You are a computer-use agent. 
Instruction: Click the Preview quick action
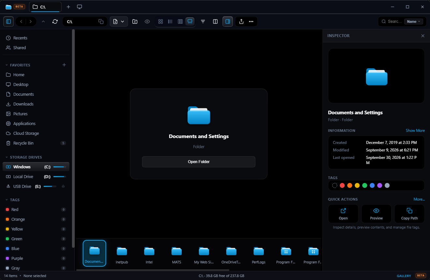(376, 214)
